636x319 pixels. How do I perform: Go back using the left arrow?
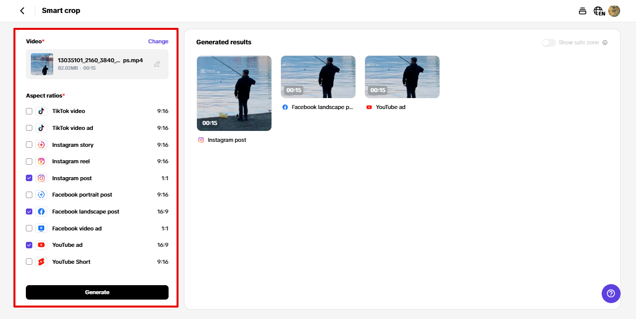22,11
